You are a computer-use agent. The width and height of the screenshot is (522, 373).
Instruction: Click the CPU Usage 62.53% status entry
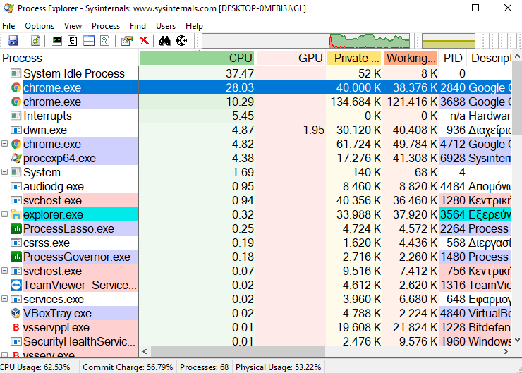tap(35, 367)
